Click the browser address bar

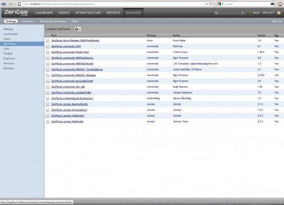111,4
